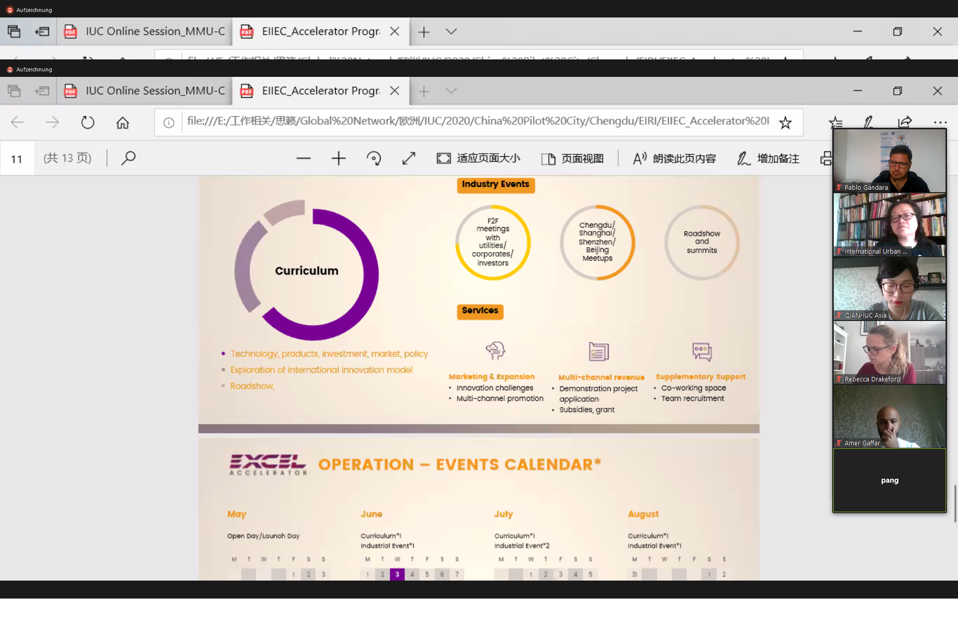Toggle full-screen expand arrows icon

(409, 159)
